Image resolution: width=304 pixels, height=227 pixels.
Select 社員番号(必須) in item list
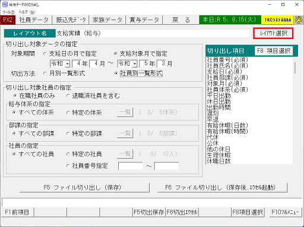coord(227,59)
